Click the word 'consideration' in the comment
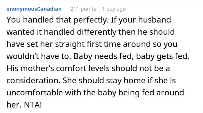The width and height of the screenshot is (203, 113). click(33, 81)
